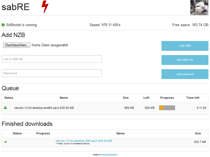Click the red lightning bolt logo

[45, 7]
